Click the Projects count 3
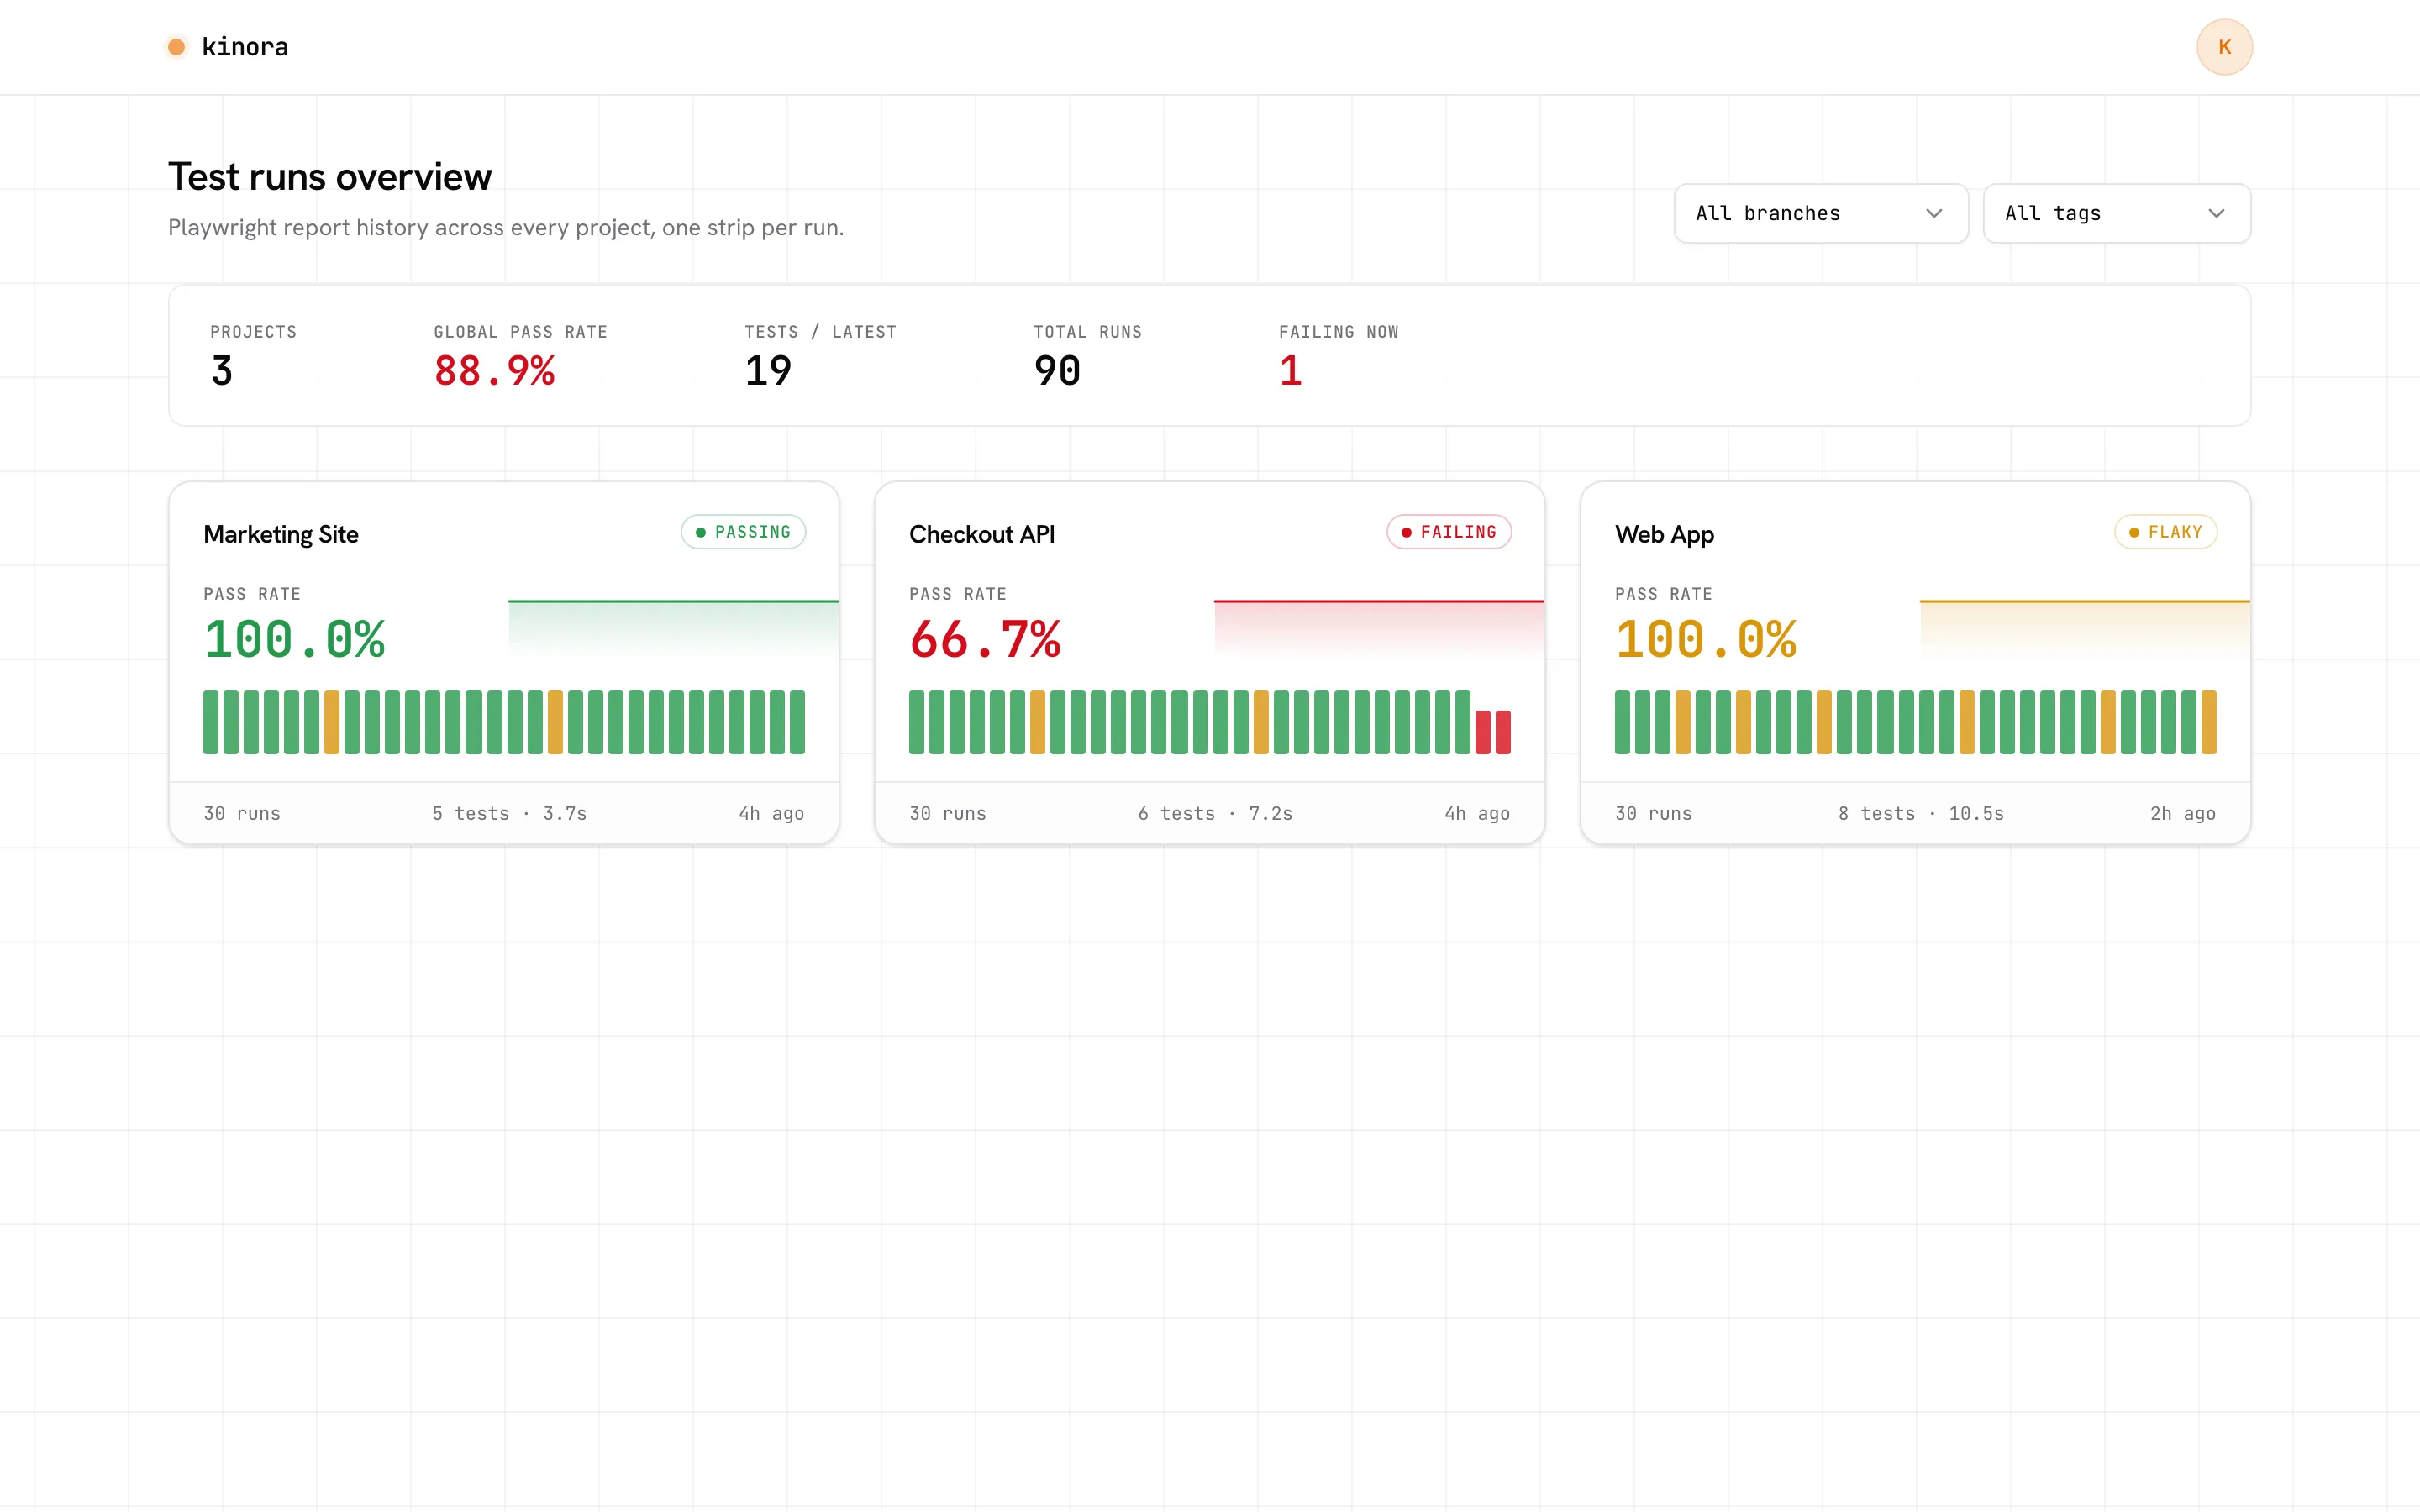The image size is (2420, 1512). tap(222, 371)
